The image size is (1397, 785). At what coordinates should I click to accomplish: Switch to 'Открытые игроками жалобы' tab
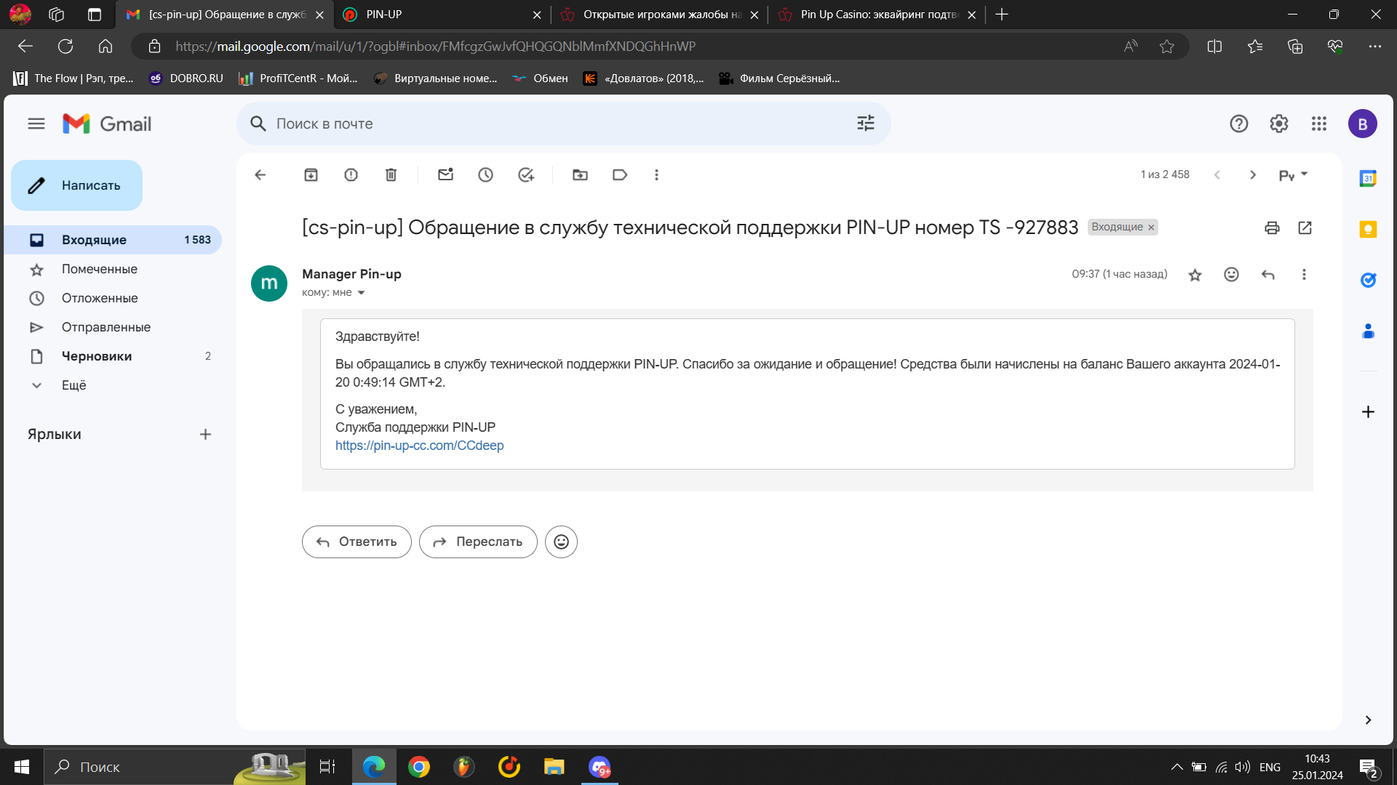658,15
